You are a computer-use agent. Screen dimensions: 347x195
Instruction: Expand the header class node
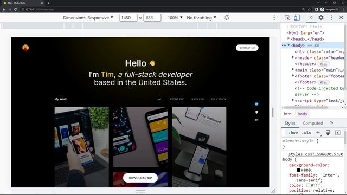coord(293,57)
